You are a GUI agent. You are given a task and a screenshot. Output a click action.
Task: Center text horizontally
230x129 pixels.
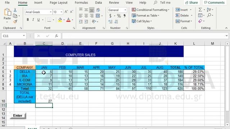coord(86,15)
